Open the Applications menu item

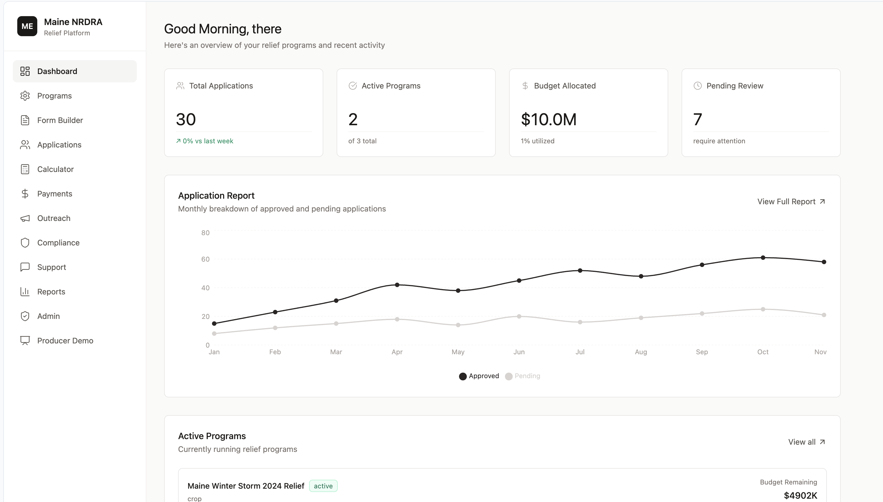59,145
